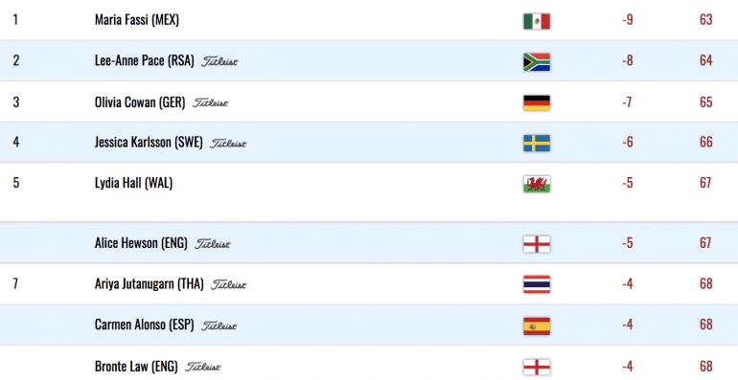The width and height of the screenshot is (738, 380).
Task: Click England flag beside Bronte Law
Action: tap(537, 367)
